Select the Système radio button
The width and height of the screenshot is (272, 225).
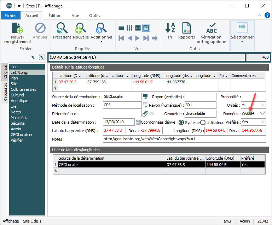[x=181, y=122]
